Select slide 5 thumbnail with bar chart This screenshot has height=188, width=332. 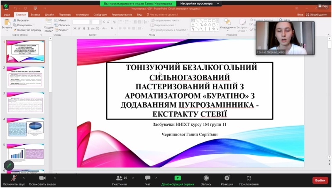point(25,154)
